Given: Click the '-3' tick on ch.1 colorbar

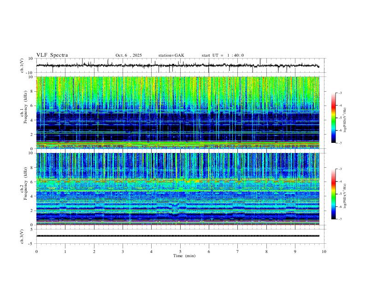Looking at the screenshot, I should click(x=340, y=93).
